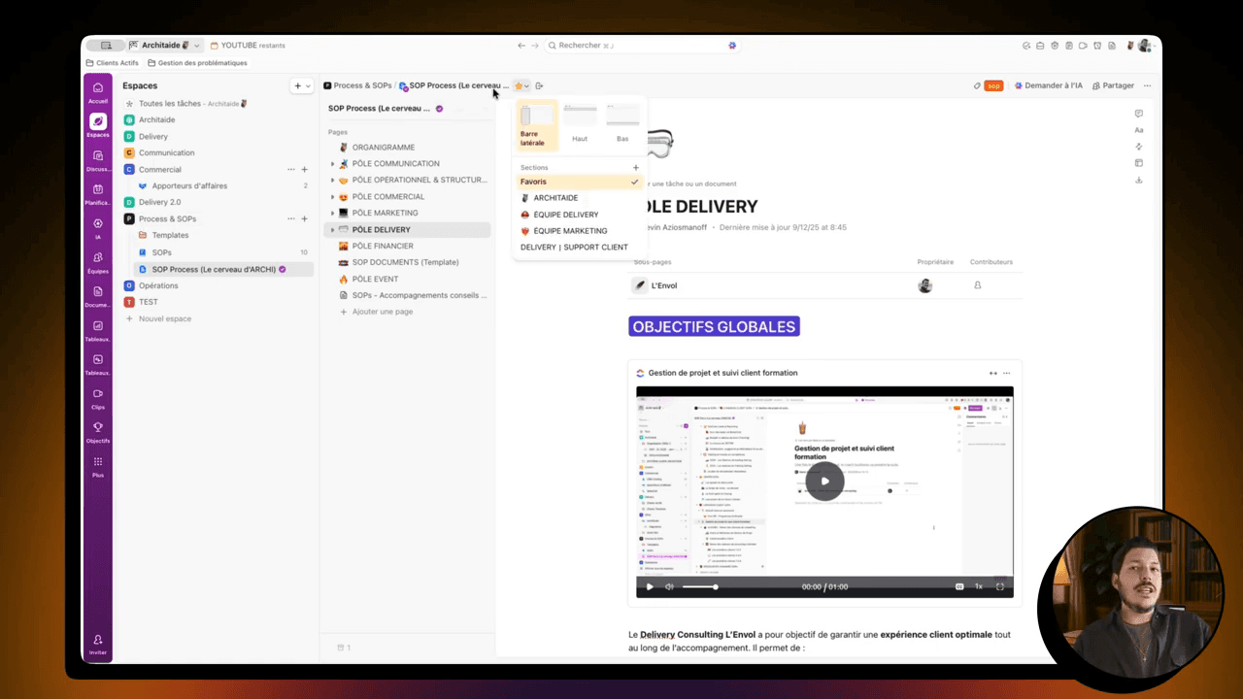The image size is (1243, 699).
Task: Click Demander à l'IA button
Action: (x=1048, y=85)
